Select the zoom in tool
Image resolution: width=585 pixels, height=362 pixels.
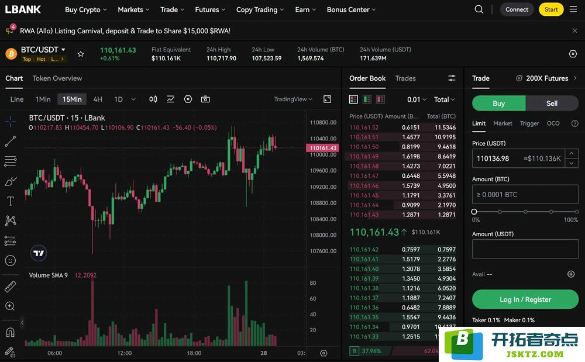(x=11, y=306)
